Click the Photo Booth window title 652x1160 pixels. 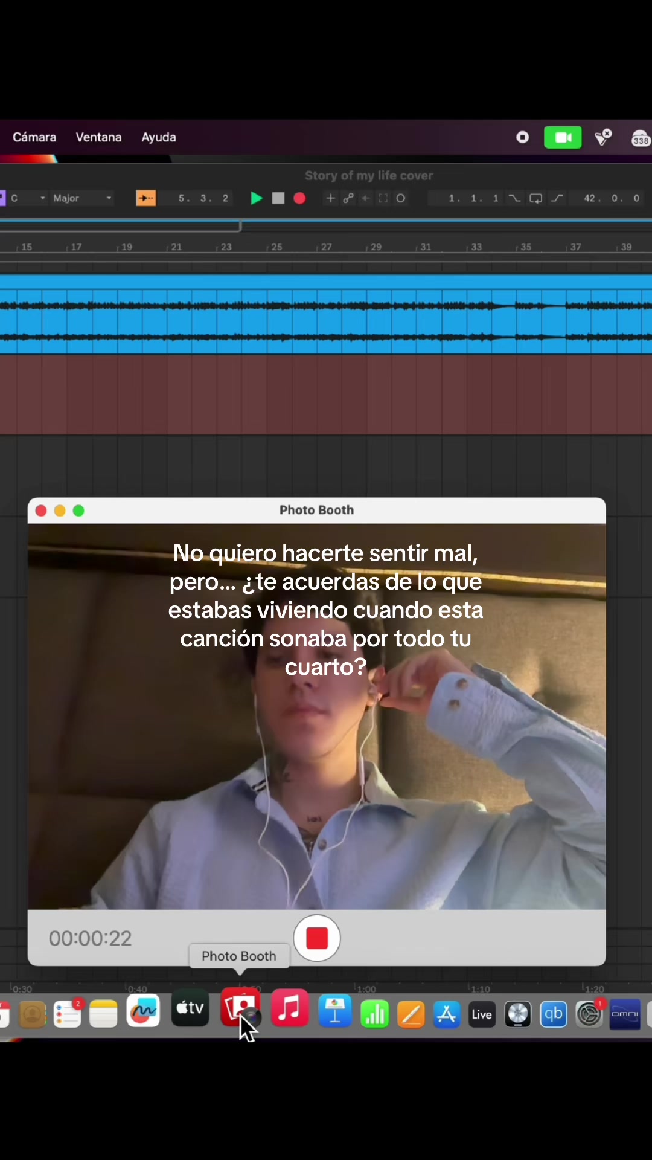pyautogui.click(x=316, y=510)
